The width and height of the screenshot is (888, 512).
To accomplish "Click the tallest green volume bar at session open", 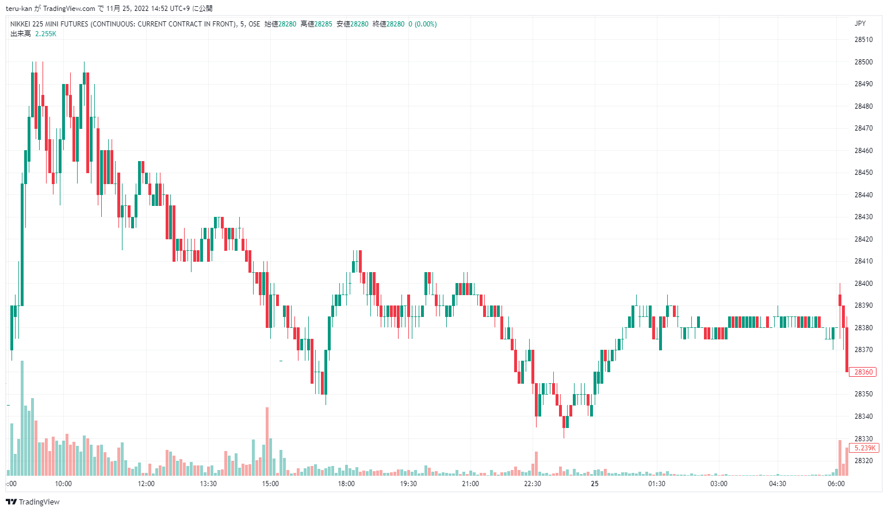I will 22,418.
